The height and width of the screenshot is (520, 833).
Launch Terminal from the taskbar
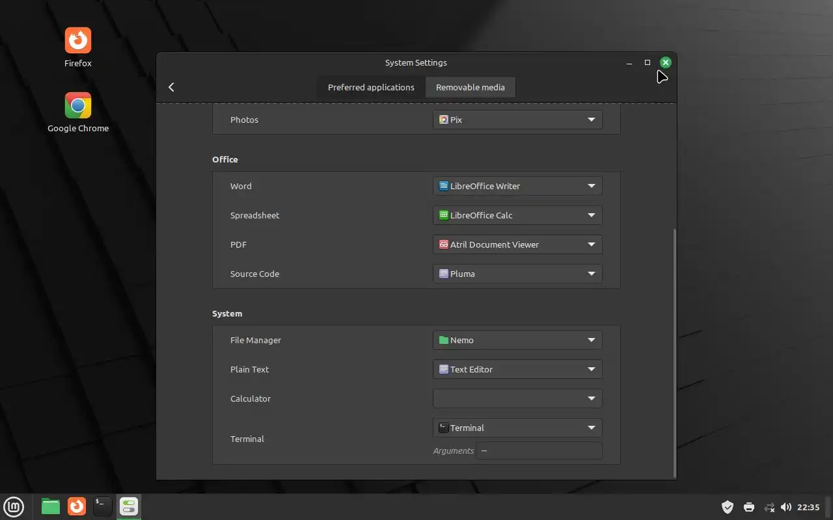103,506
